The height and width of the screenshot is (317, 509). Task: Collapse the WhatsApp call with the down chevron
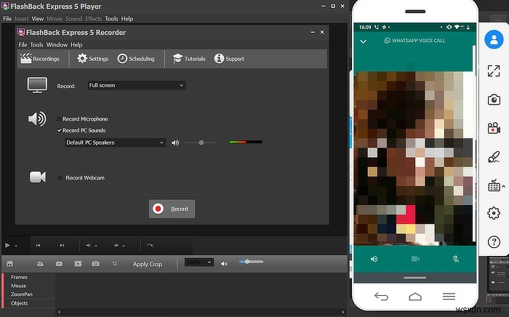[364, 41]
